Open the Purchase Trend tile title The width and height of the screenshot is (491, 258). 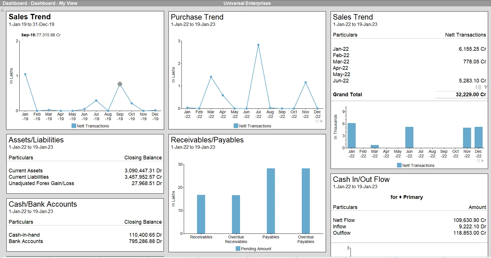point(197,17)
